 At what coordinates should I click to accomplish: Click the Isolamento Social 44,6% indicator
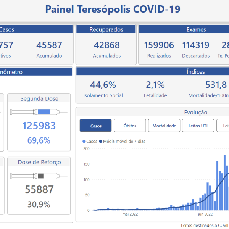[103, 85]
